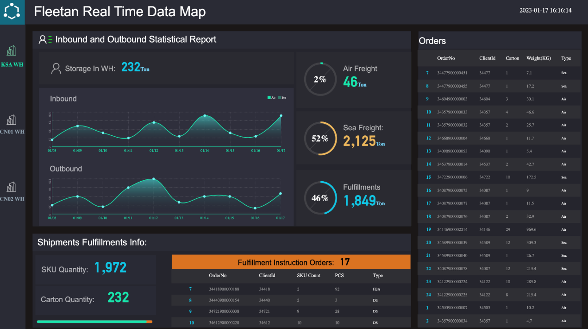
Task: Open the CN01 WH warehouse icon
Action: [x=12, y=120]
